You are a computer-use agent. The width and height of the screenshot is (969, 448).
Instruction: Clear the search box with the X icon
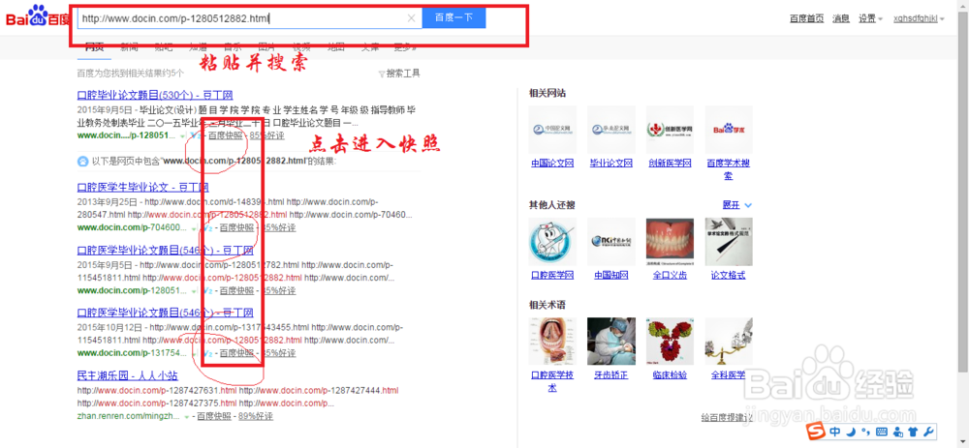click(x=412, y=17)
